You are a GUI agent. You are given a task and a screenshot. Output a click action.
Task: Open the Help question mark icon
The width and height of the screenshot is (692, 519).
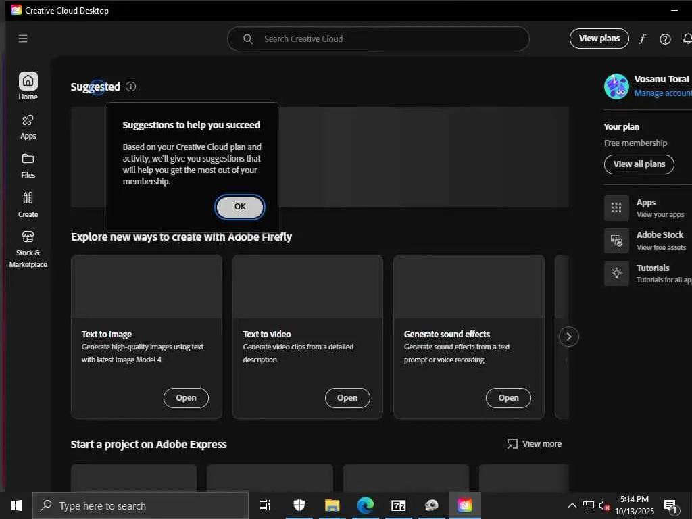665,39
